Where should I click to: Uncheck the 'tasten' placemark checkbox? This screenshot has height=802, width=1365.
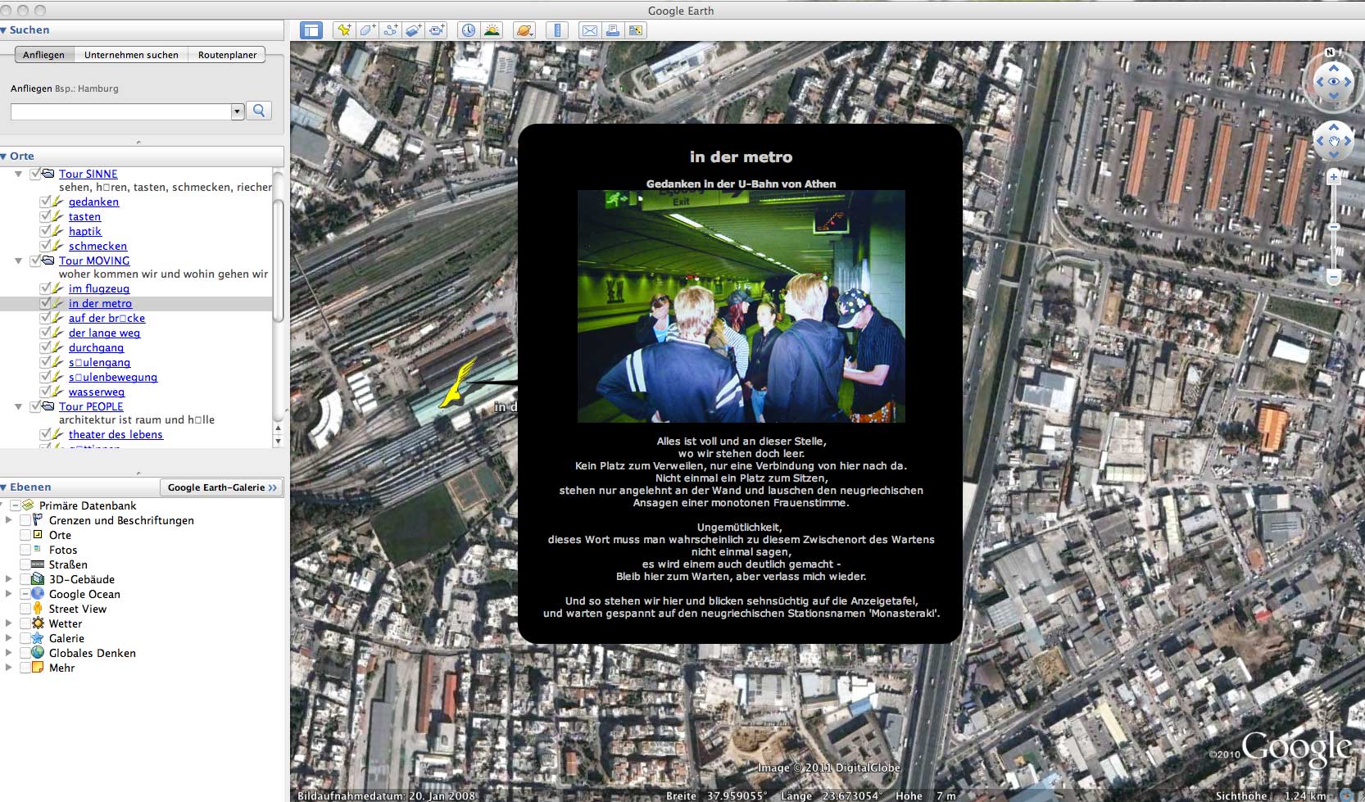(45, 216)
